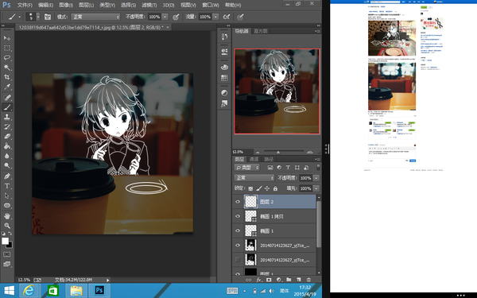Viewport: 477px width, 298px height.
Task: Open the layer opacity dropdown arrow
Action: (316, 178)
